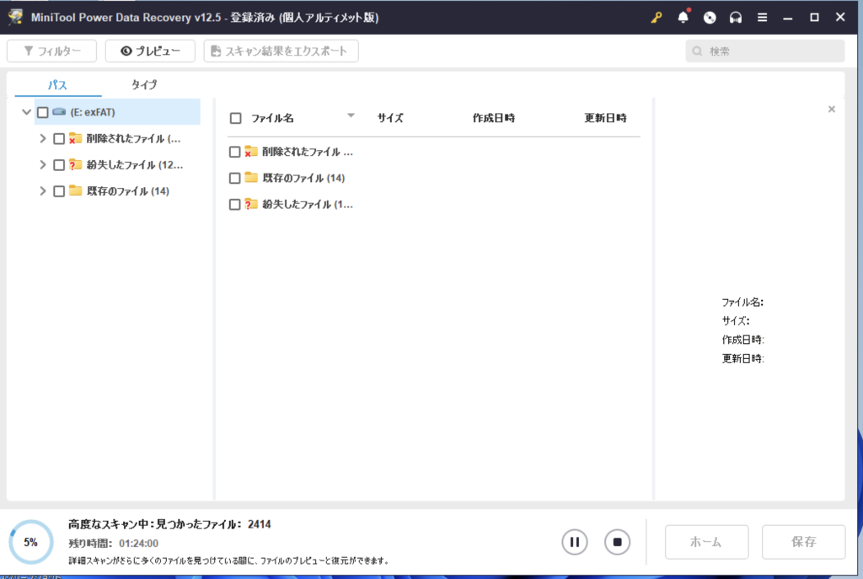Toggle select-all checkbox beside ファイル名 header
Screen dimensions: 863x579
click(x=236, y=118)
